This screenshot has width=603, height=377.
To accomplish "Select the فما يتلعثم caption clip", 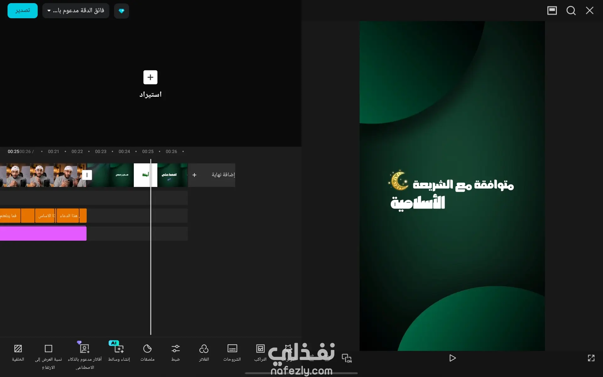I will coord(10,216).
